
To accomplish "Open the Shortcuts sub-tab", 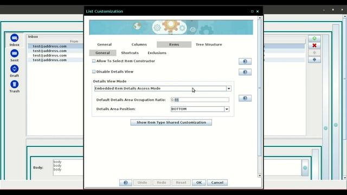I will (x=130, y=53).
